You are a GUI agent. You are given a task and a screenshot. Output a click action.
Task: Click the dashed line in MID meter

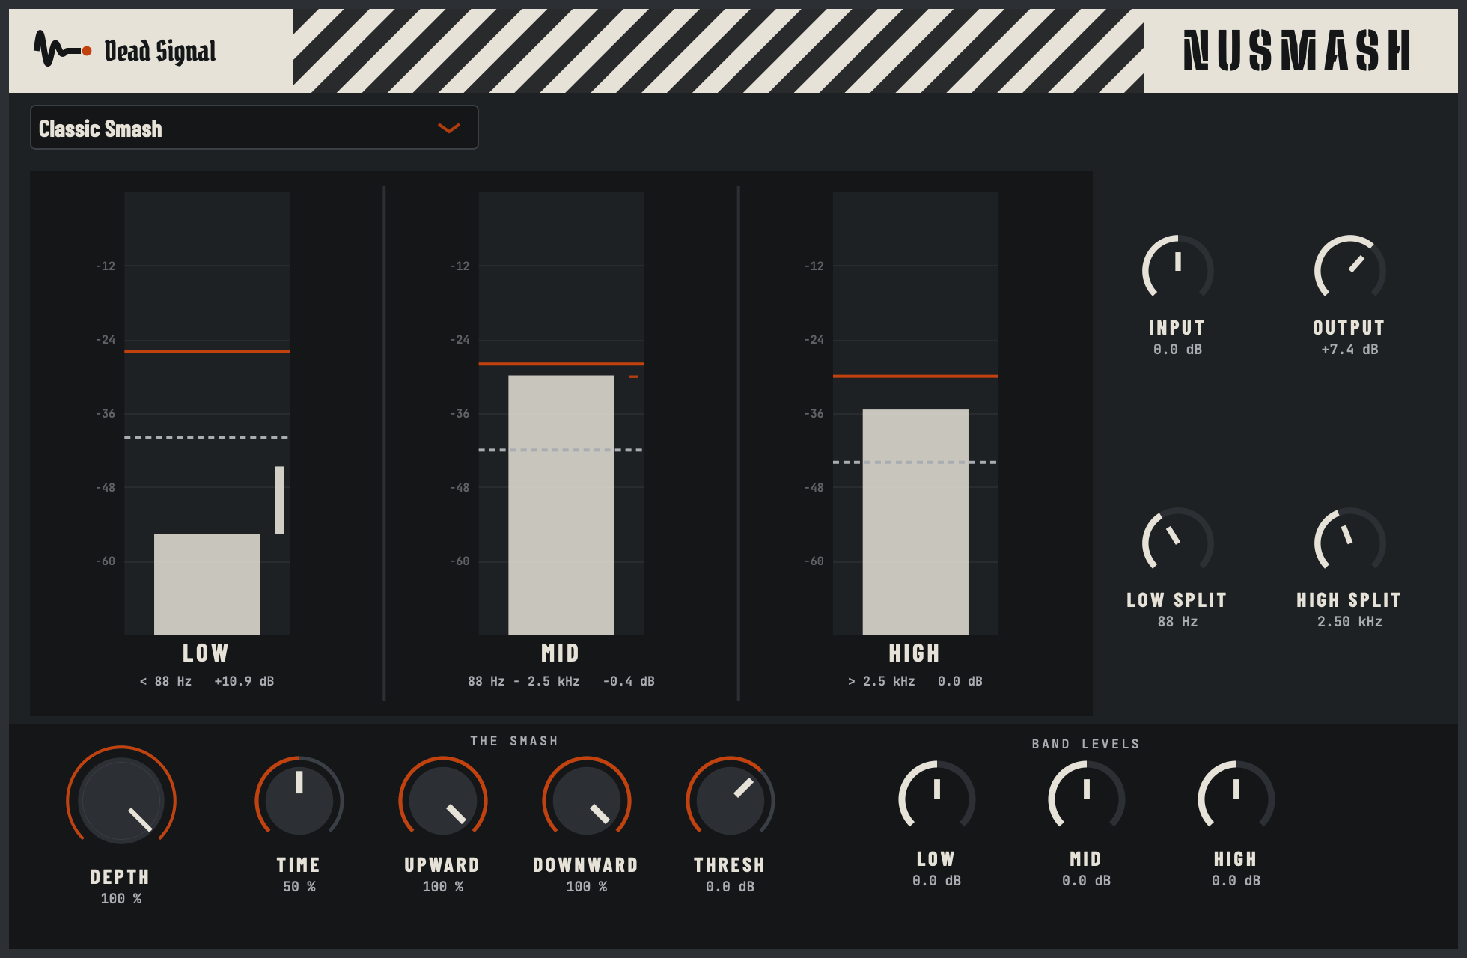[x=561, y=450]
